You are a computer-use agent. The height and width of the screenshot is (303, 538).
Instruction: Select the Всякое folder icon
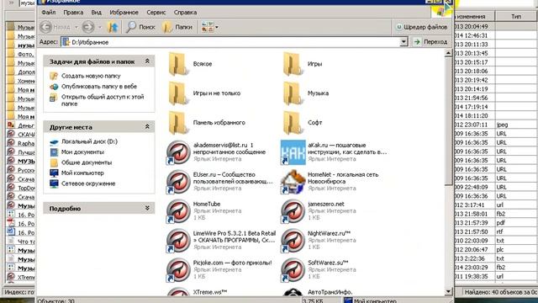[178, 64]
